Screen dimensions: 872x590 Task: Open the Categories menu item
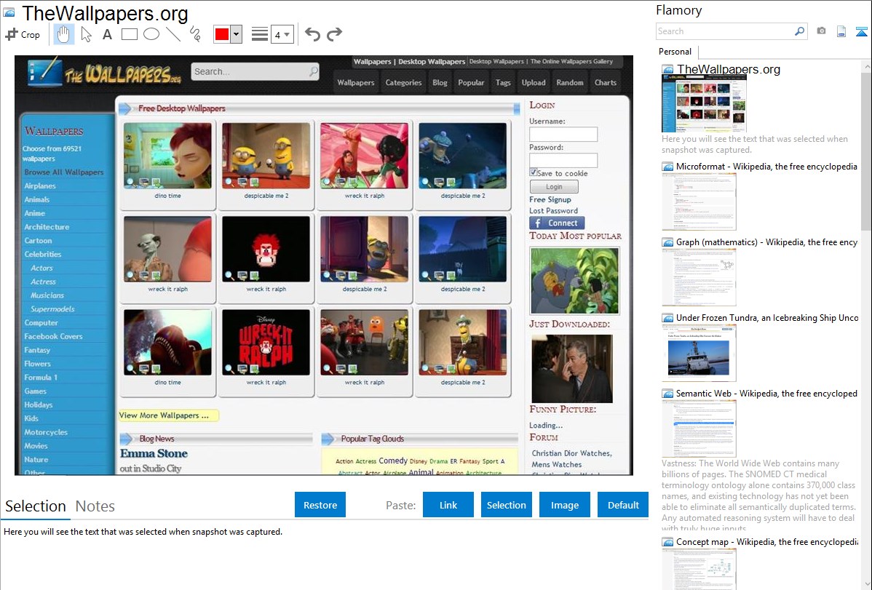point(403,82)
